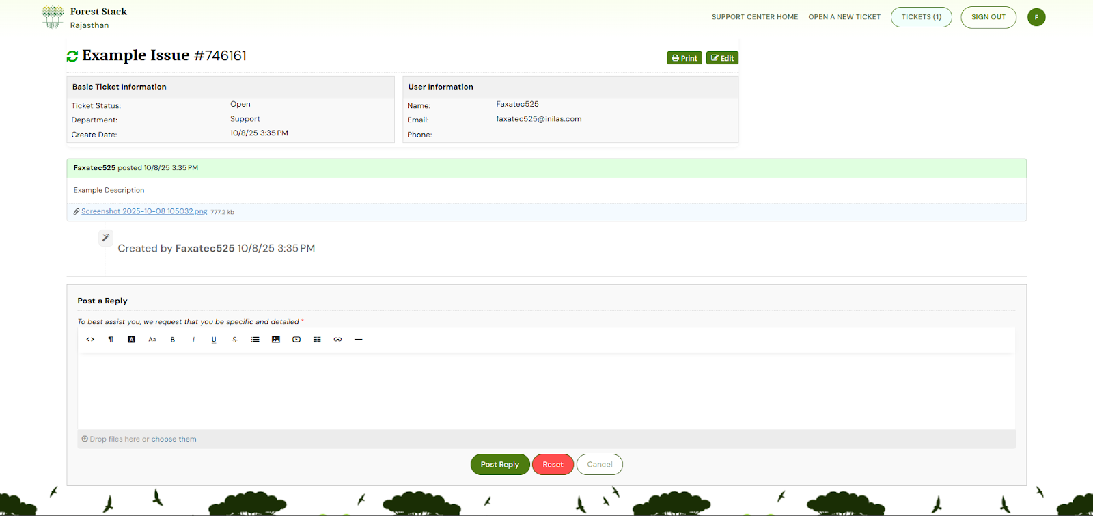Open paragraph format options in reply toolbar
Image resolution: width=1093 pixels, height=516 pixels.
pos(111,340)
